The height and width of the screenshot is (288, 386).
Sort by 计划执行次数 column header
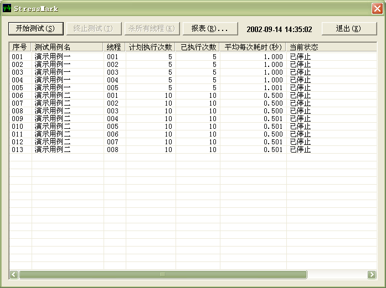click(150, 48)
